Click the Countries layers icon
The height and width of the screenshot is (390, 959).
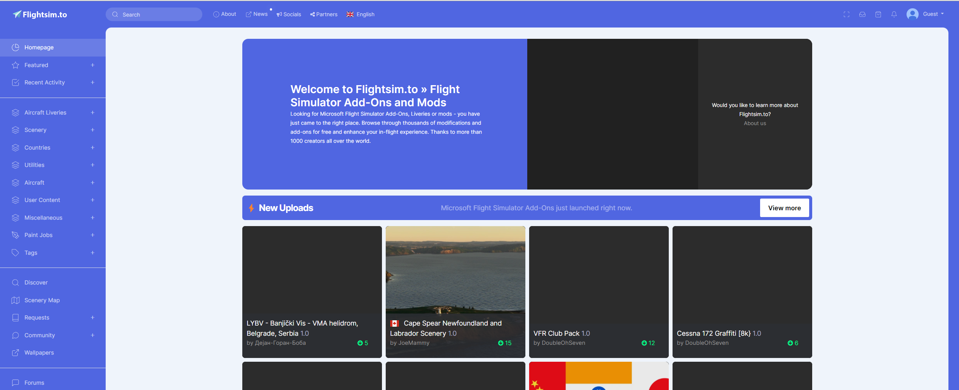[15, 148]
